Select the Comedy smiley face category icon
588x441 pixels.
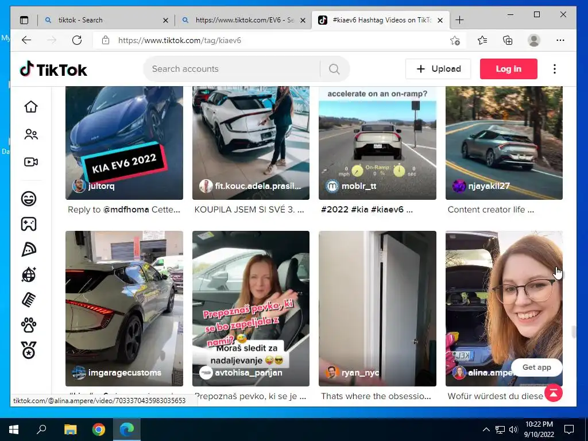click(x=29, y=198)
